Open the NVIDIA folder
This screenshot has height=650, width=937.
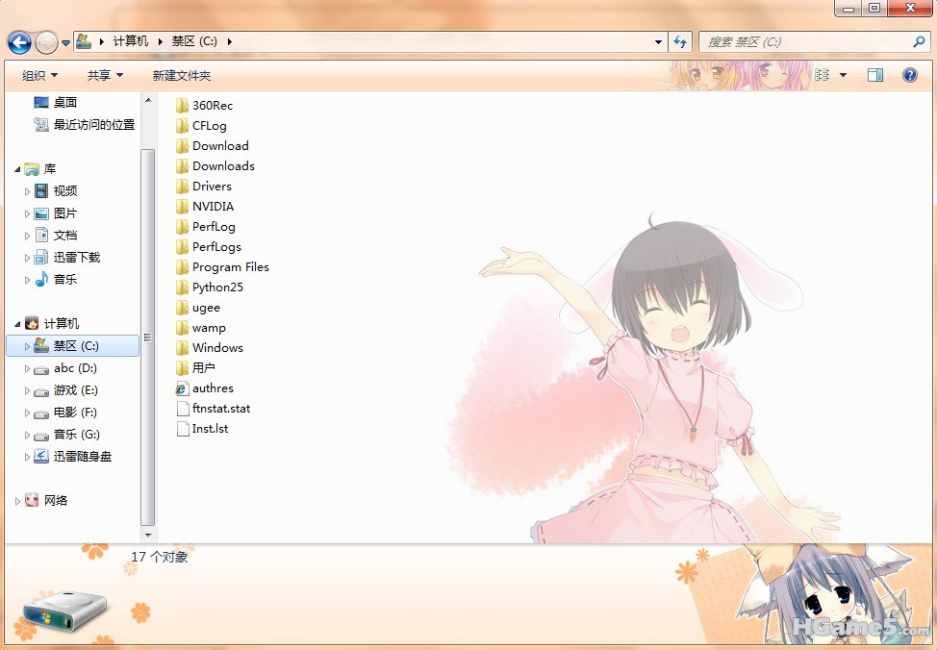click(x=213, y=207)
